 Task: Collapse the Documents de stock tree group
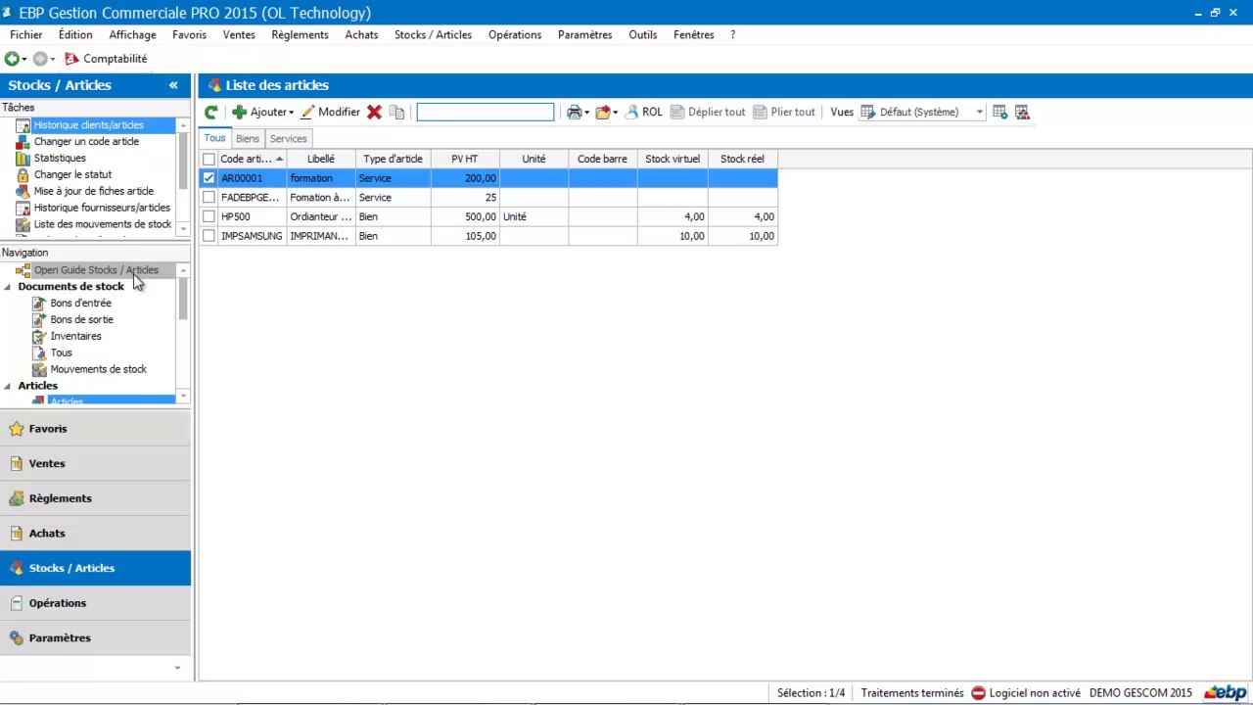click(x=8, y=287)
